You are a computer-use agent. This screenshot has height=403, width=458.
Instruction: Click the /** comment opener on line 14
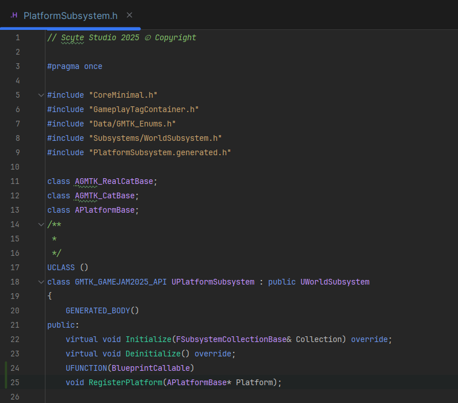click(x=54, y=224)
